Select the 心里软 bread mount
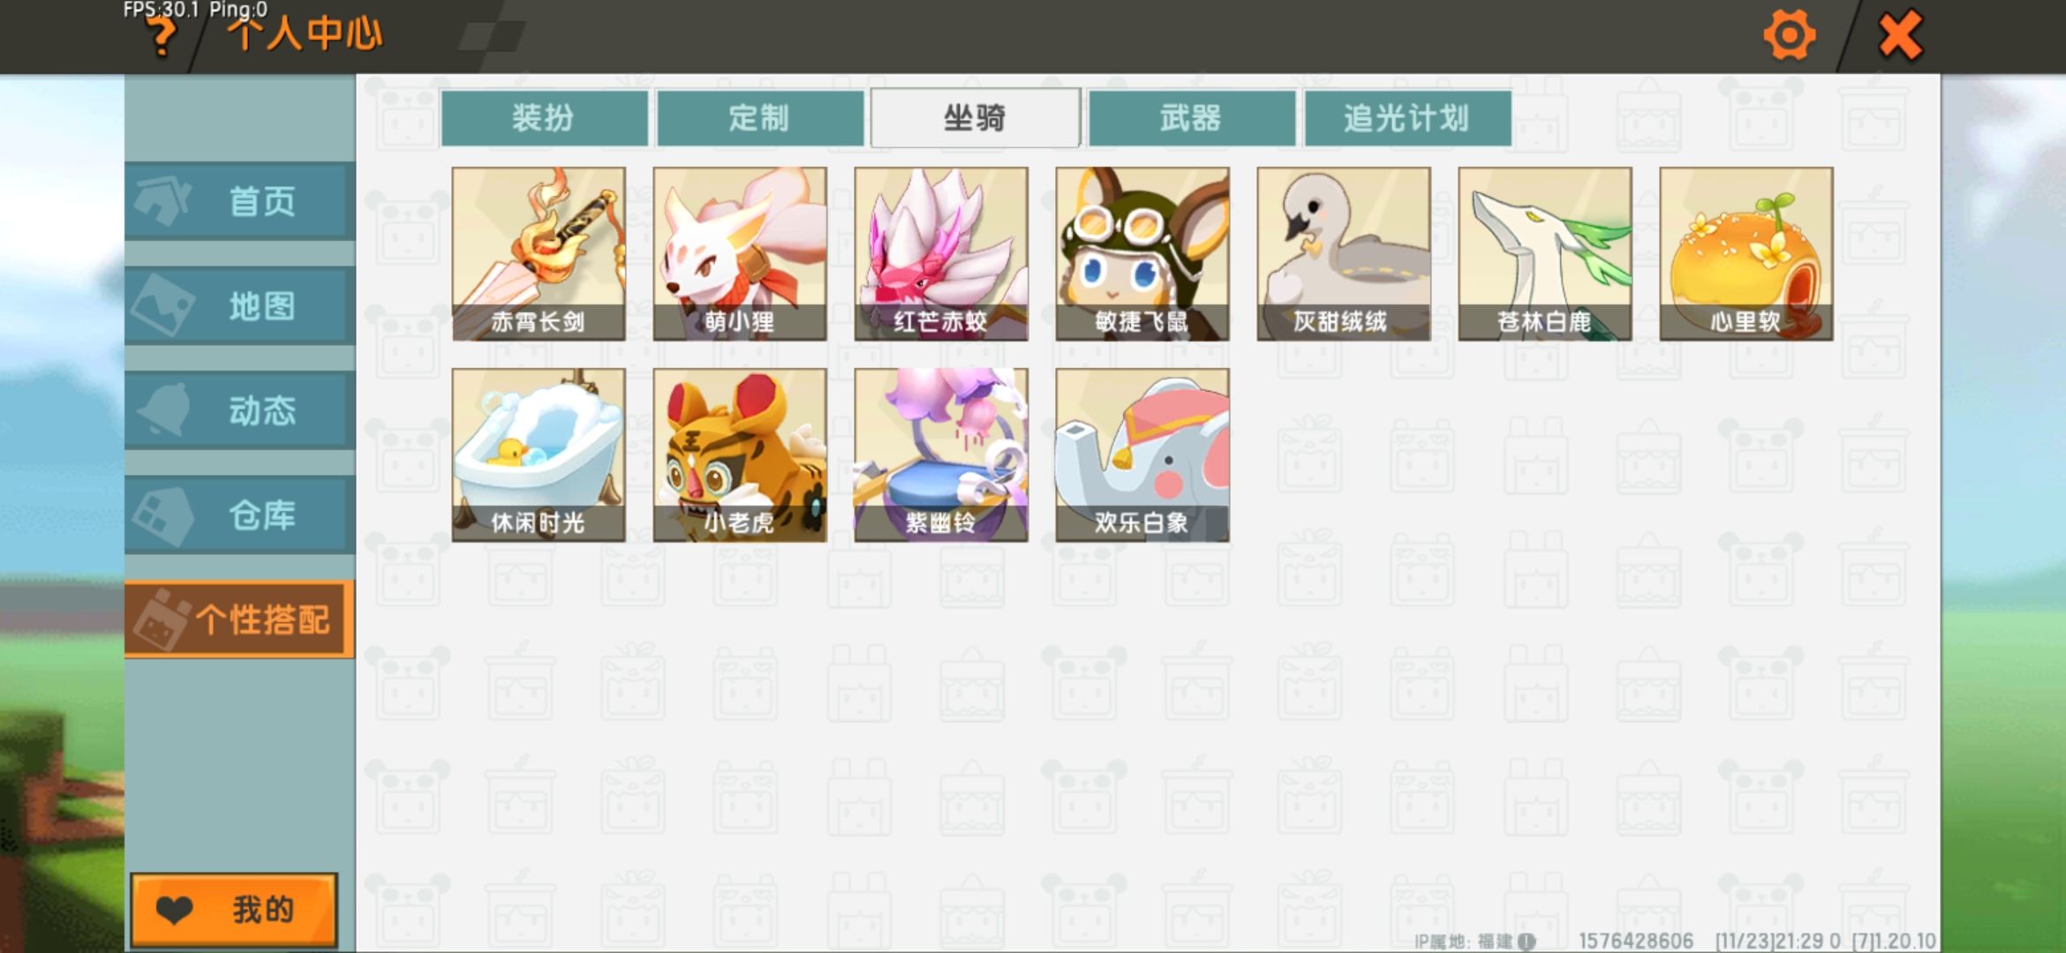This screenshot has height=953, width=2066. [x=1746, y=253]
